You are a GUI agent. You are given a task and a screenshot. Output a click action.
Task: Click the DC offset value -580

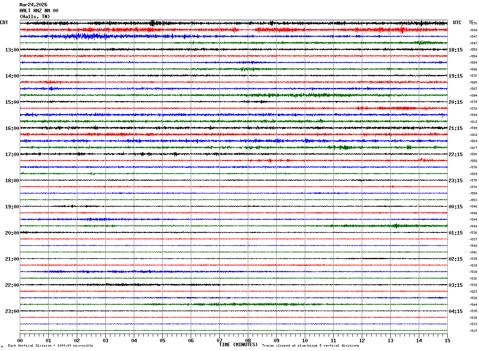473,154
